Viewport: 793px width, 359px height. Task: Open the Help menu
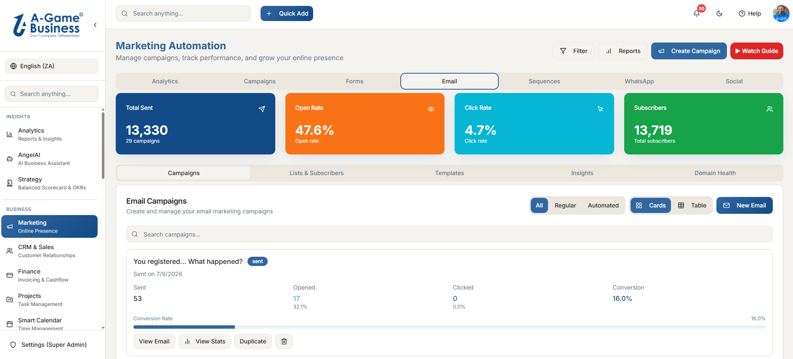[x=750, y=13]
